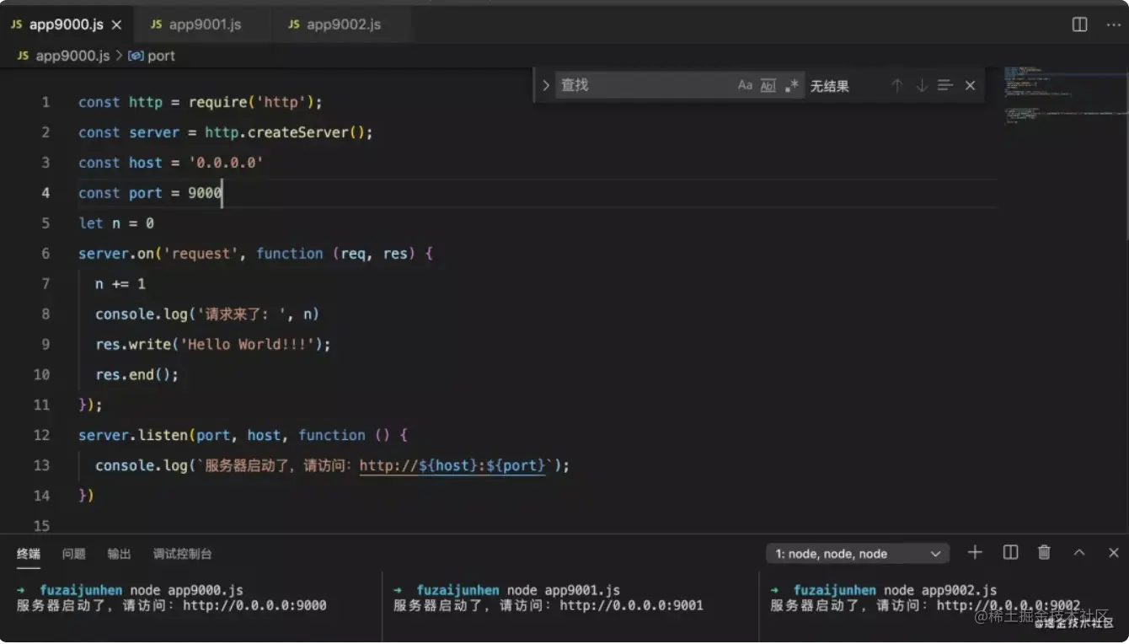Go to the previous find match
The image size is (1129, 644).
(896, 85)
